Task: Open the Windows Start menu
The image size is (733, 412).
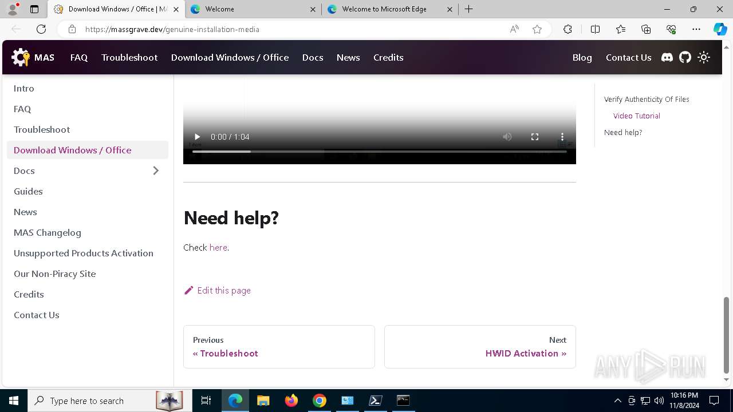Action: [x=14, y=401]
